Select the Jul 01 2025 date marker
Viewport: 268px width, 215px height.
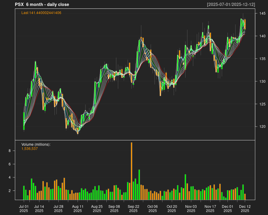(24, 208)
